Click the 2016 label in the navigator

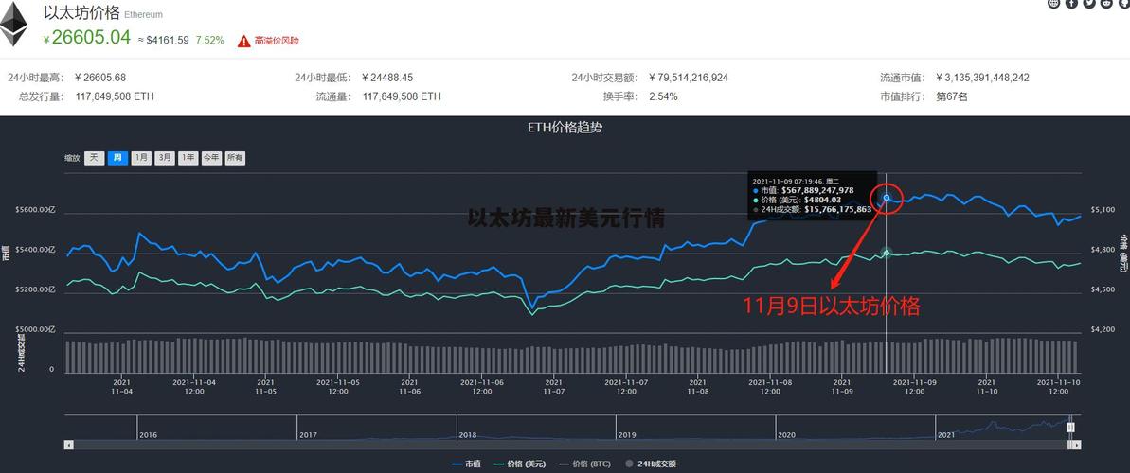pyautogui.click(x=149, y=435)
